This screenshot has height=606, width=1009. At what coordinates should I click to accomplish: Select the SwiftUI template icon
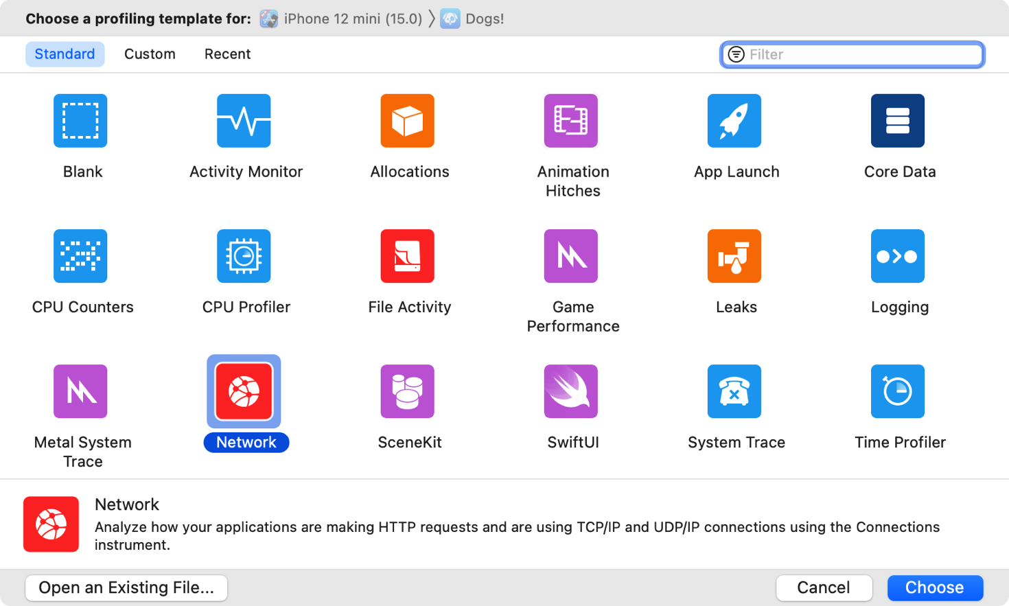click(x=571, y=391)
